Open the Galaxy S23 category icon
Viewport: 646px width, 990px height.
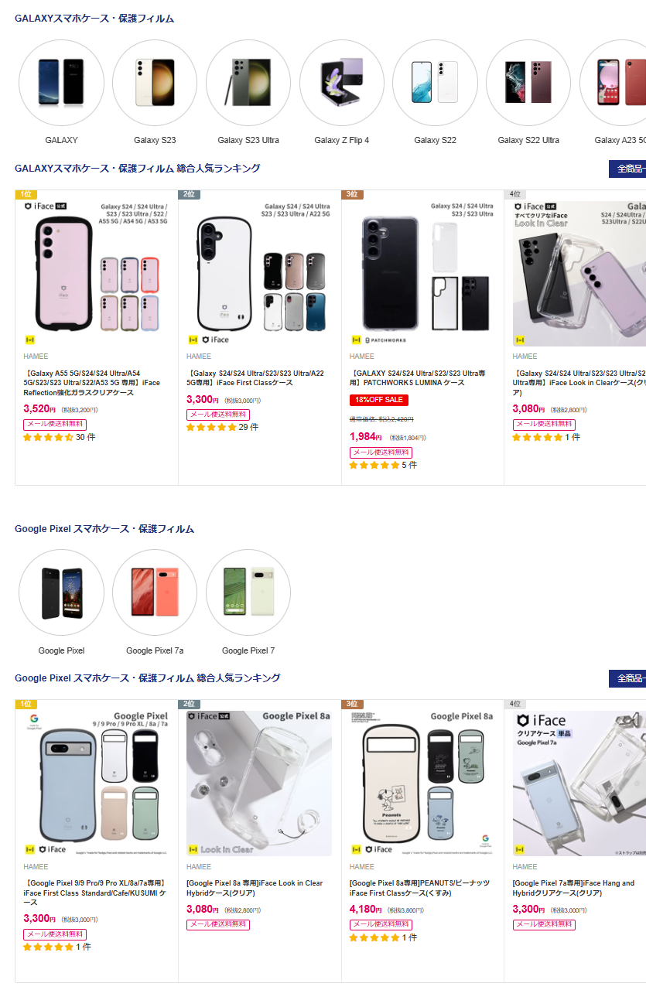155,83
